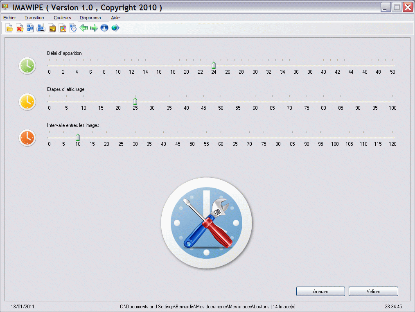Click the open folder toolbar icon
The width and height of the screenshot is (415, 312).
pyautogui.click(x=9, y=28)
